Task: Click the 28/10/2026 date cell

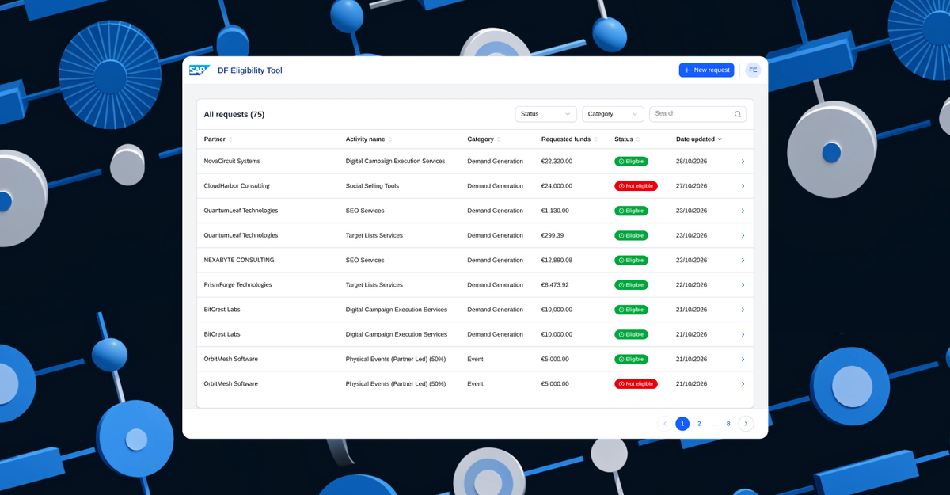Action: [x=691, y=162]
